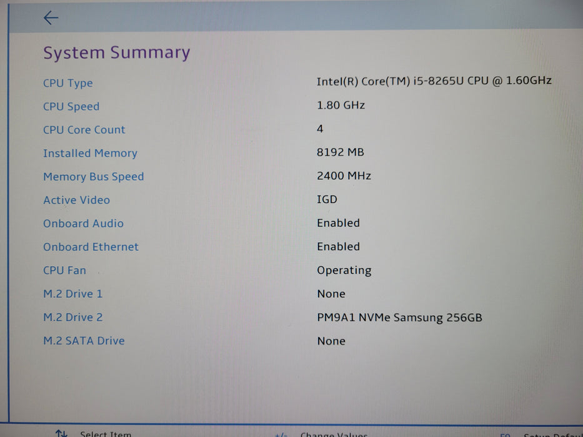Select the Installed Memory label
Viewport: 583px width, 437px height.
coord(90,153)
